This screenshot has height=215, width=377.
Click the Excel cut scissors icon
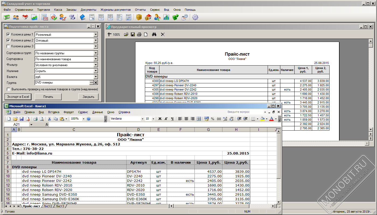49,119
